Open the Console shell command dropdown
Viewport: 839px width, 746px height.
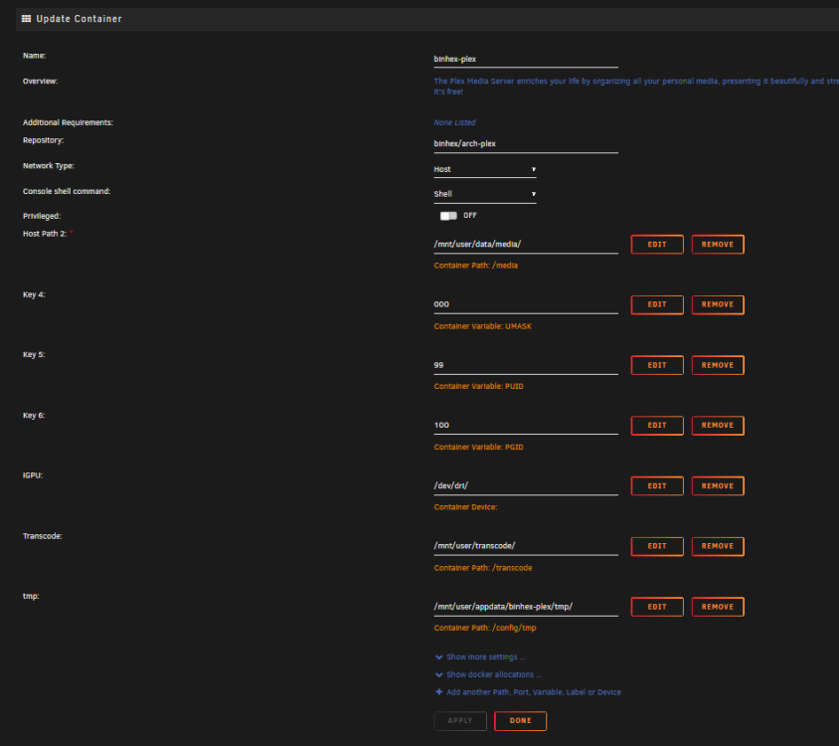485,194
